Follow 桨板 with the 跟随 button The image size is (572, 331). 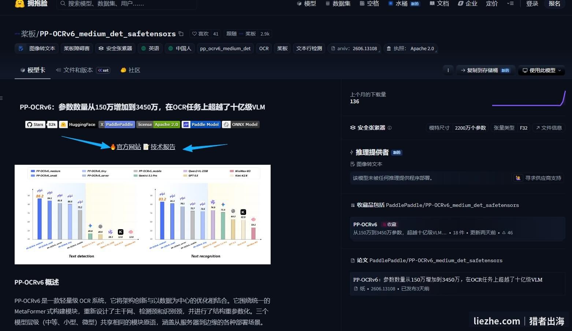pos(240,34)
